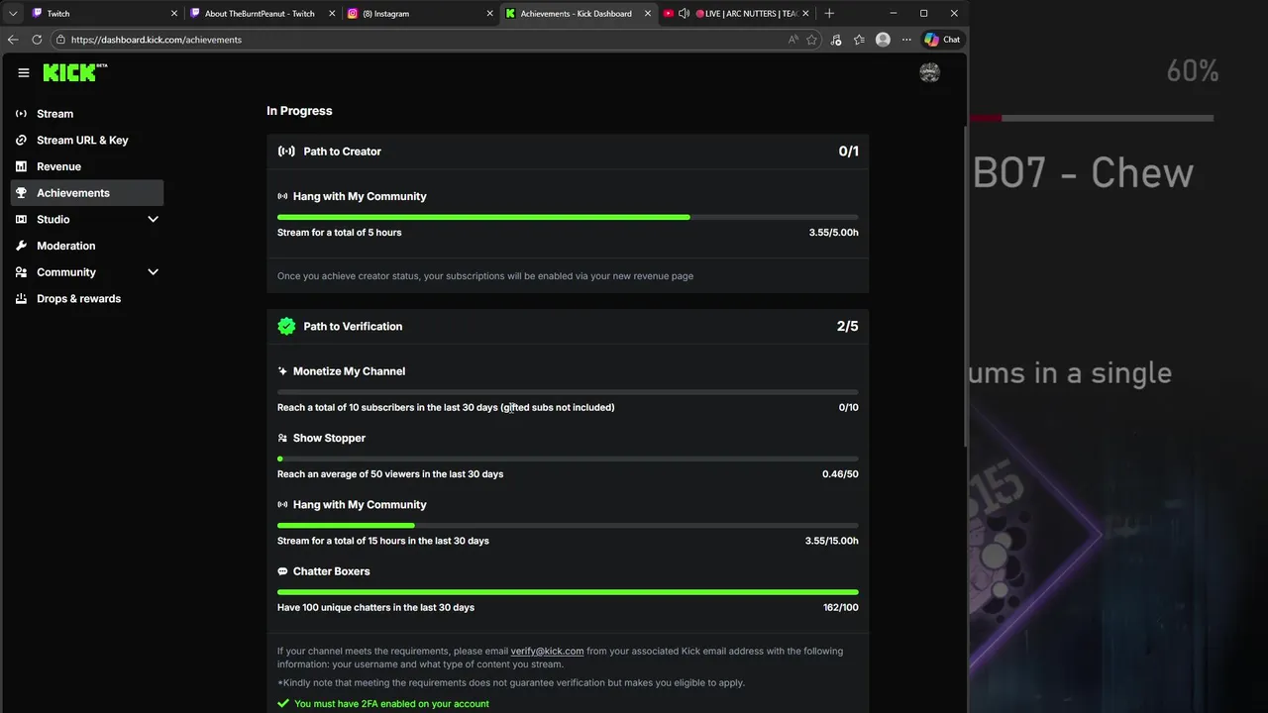Add this page to favorites star
The height and width of the screenshot is (713, 1268).
click(812, 40)
